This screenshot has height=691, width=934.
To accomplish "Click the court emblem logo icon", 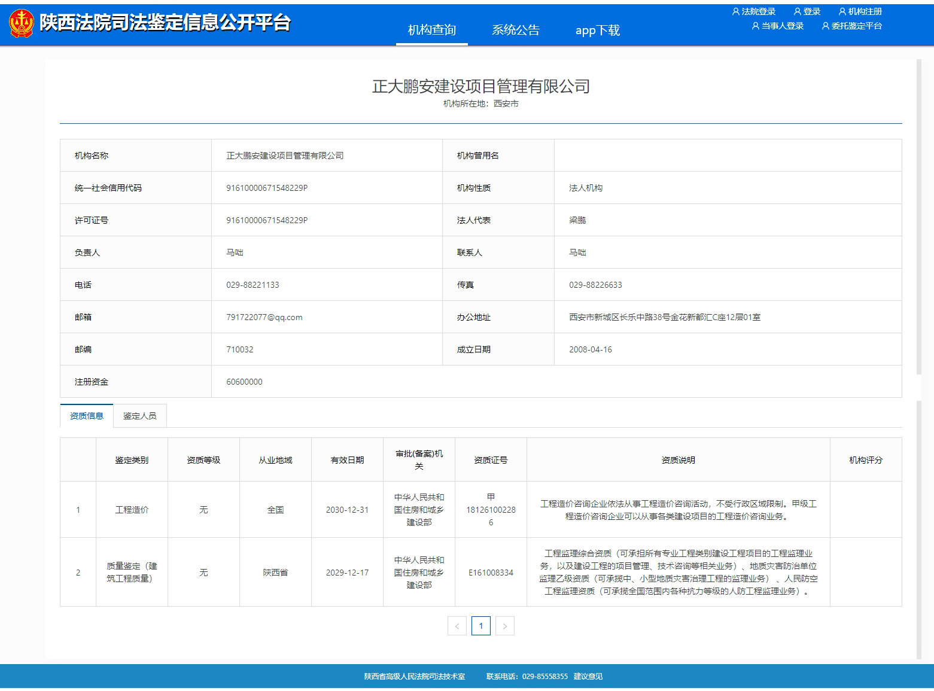I will pyautogui.click(x=22, y=23).
